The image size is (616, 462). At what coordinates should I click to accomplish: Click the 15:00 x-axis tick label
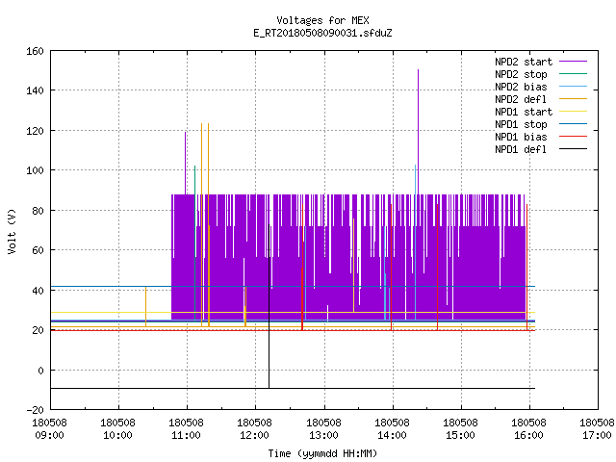click(x=460, y=435)
